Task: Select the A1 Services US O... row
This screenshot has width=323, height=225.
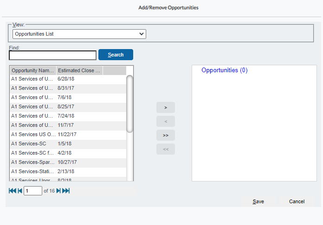Action: click(x=68, y=134)
